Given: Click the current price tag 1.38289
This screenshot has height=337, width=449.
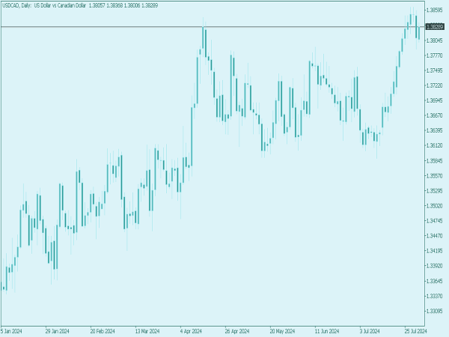Looking at the screenshot, I should pyautogui.click(x=435, y=27).
